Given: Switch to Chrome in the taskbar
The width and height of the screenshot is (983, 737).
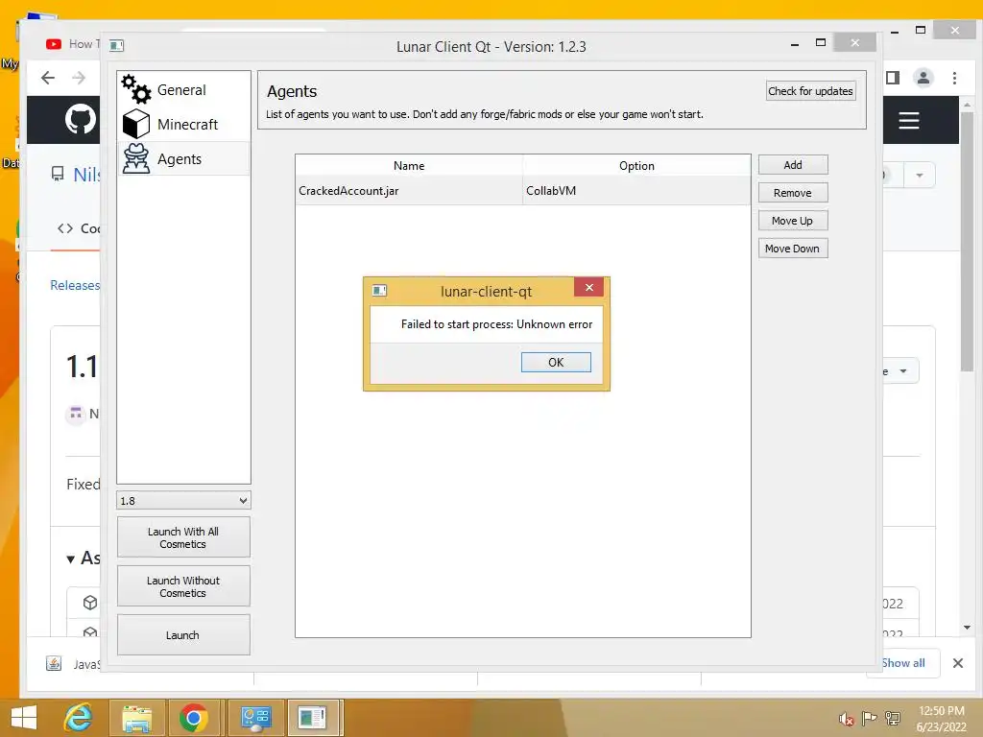Looking at the screenshot, I should [194, 718].
